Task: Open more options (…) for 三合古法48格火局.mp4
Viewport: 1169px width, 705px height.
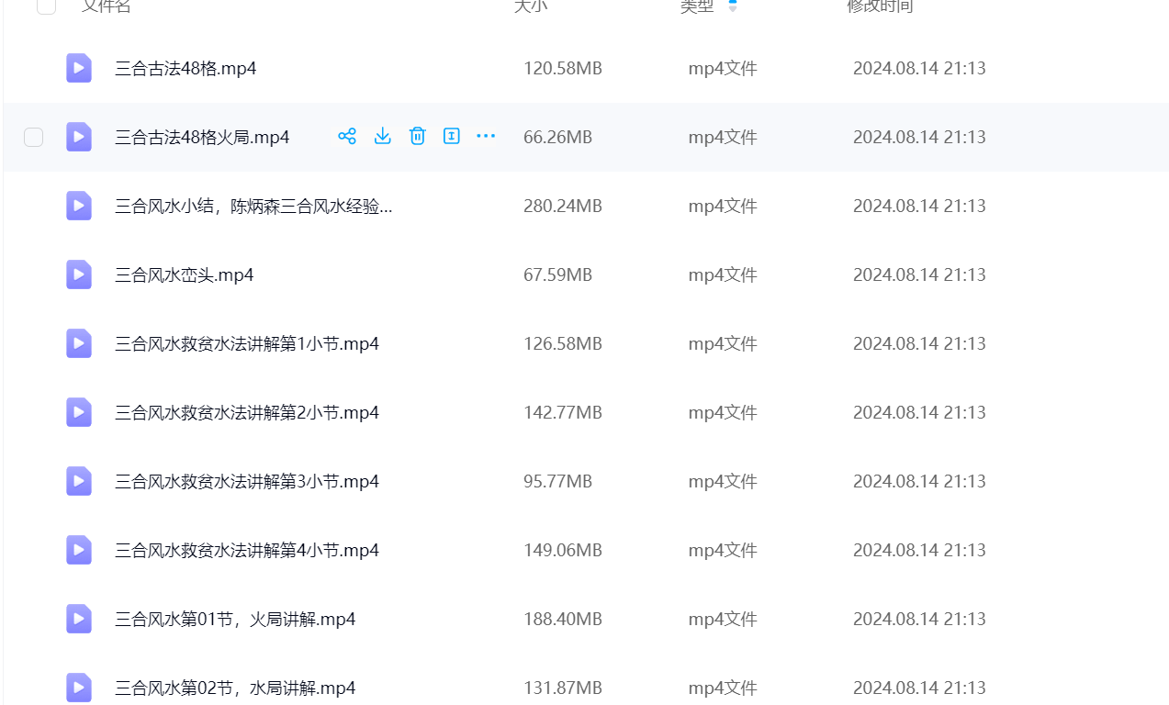Action: coord(486,137)
